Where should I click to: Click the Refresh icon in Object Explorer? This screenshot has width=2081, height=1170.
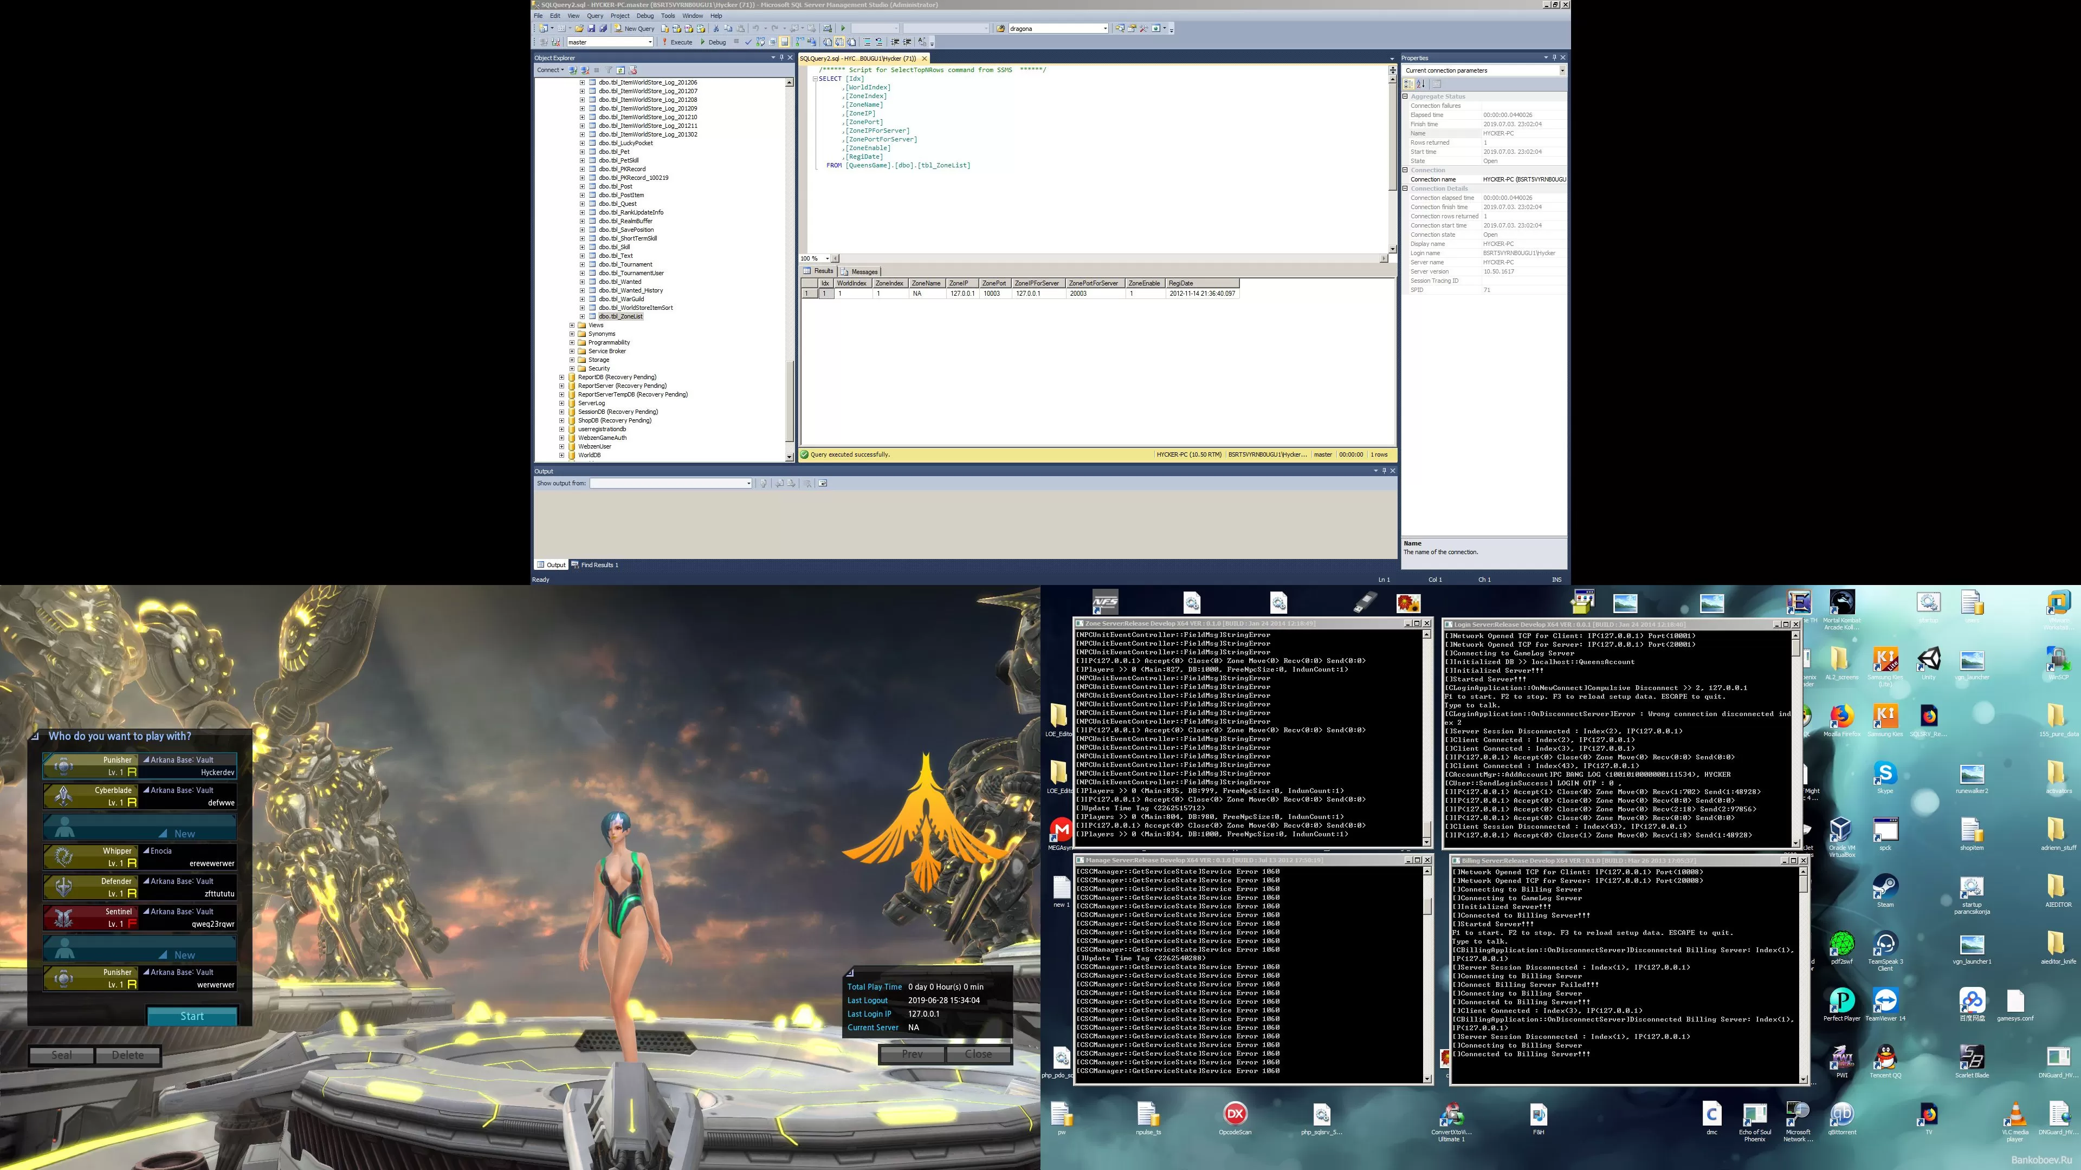coord(621,70)
